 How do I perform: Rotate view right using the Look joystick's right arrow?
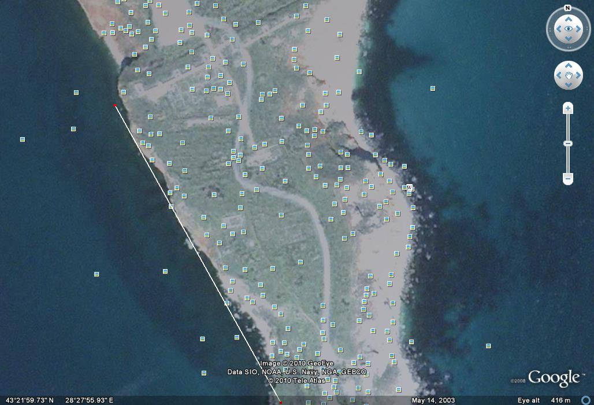point(578,29)
